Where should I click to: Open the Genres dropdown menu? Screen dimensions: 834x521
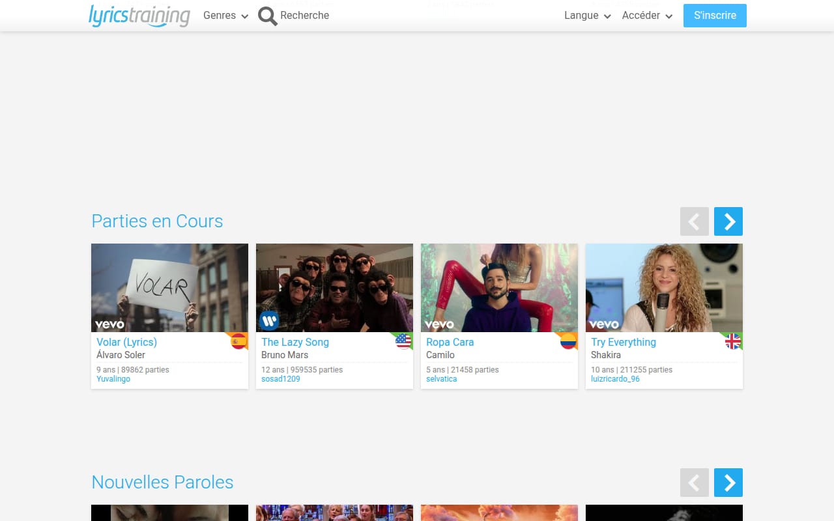point(225,16)
